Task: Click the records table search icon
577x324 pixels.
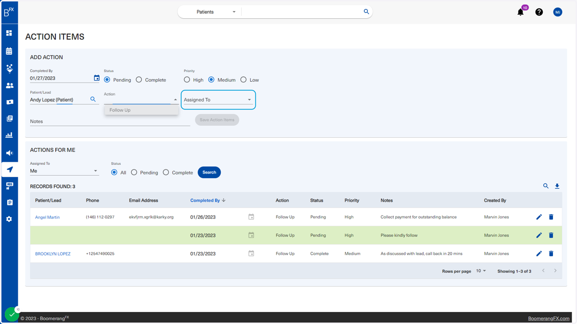Action: pyautogui.click(x=546, y=186)
